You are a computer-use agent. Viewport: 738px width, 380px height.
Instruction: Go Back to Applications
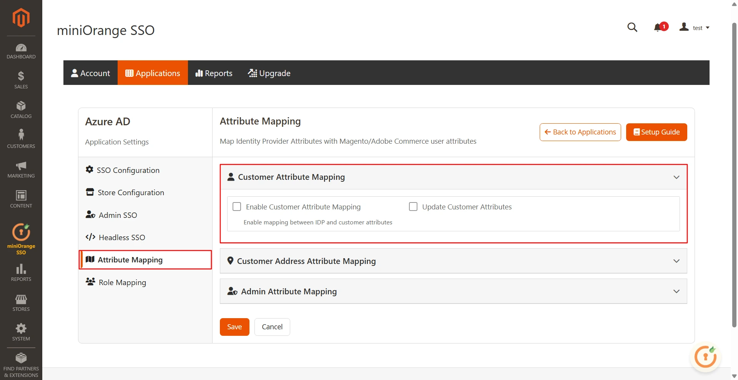[580, 132]
